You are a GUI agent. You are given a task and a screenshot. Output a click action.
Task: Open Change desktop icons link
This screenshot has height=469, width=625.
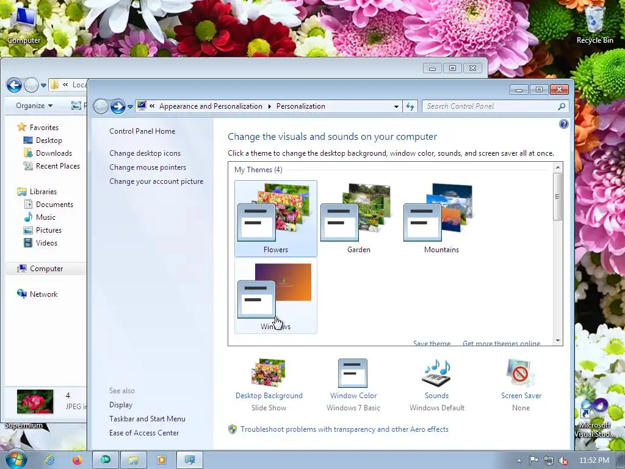145,153
